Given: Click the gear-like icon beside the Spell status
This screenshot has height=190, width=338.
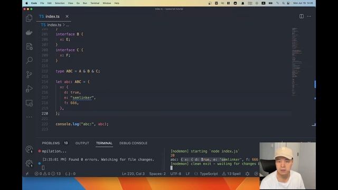Looking at the screenshot, I should (x=248, y=174).
